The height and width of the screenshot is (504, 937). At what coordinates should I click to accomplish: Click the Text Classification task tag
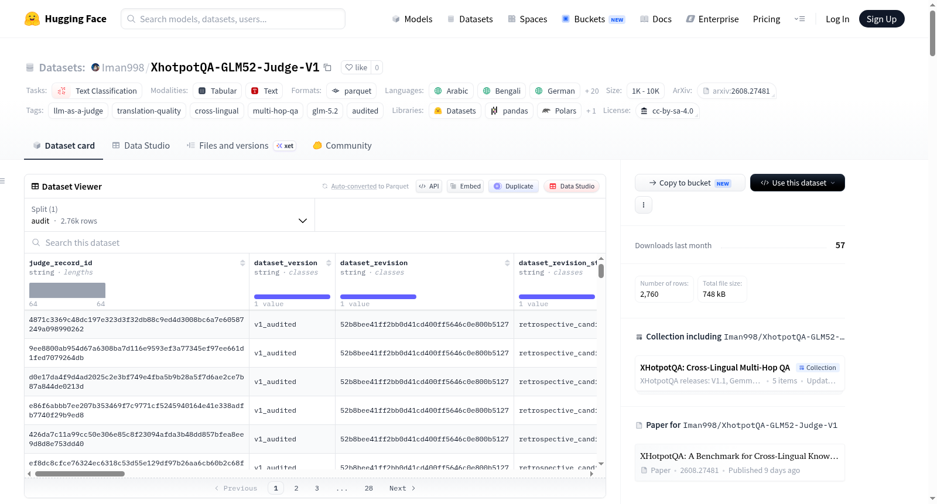97,91
